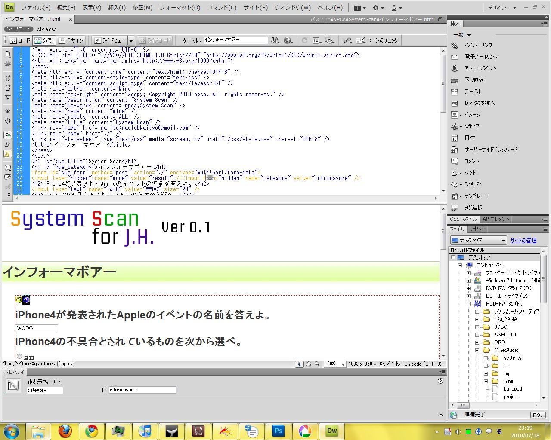The image size is (551, 440).
Task: Switch to the アセット tab
Action: click(x=477, y=229)
